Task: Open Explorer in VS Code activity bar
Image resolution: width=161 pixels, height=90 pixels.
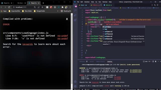Action: (75, 5)
